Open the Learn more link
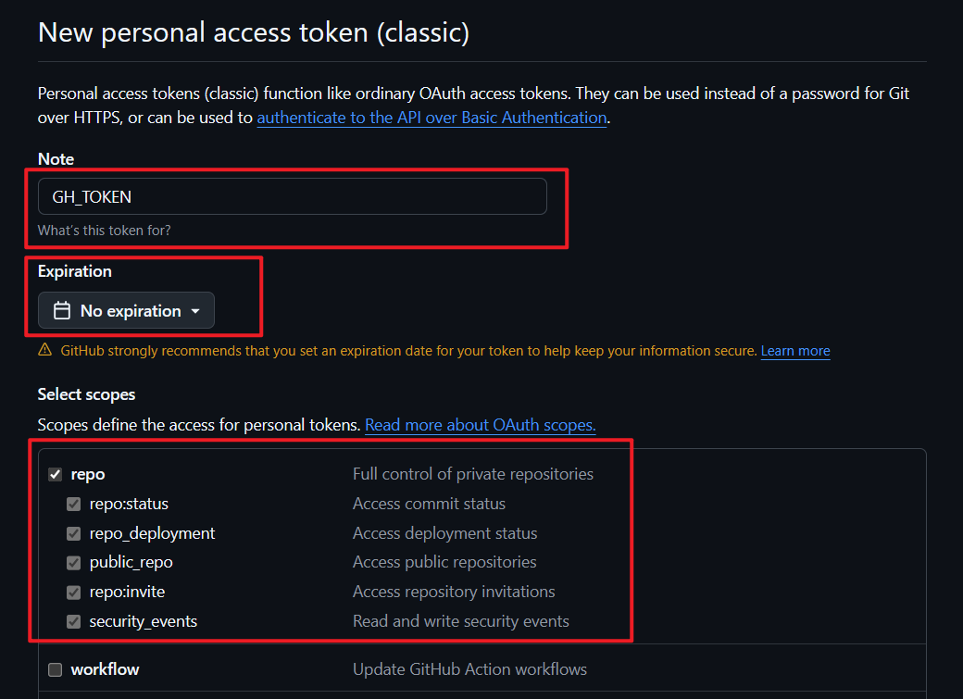The image size is (963, 699). click(x=795, y=351)
